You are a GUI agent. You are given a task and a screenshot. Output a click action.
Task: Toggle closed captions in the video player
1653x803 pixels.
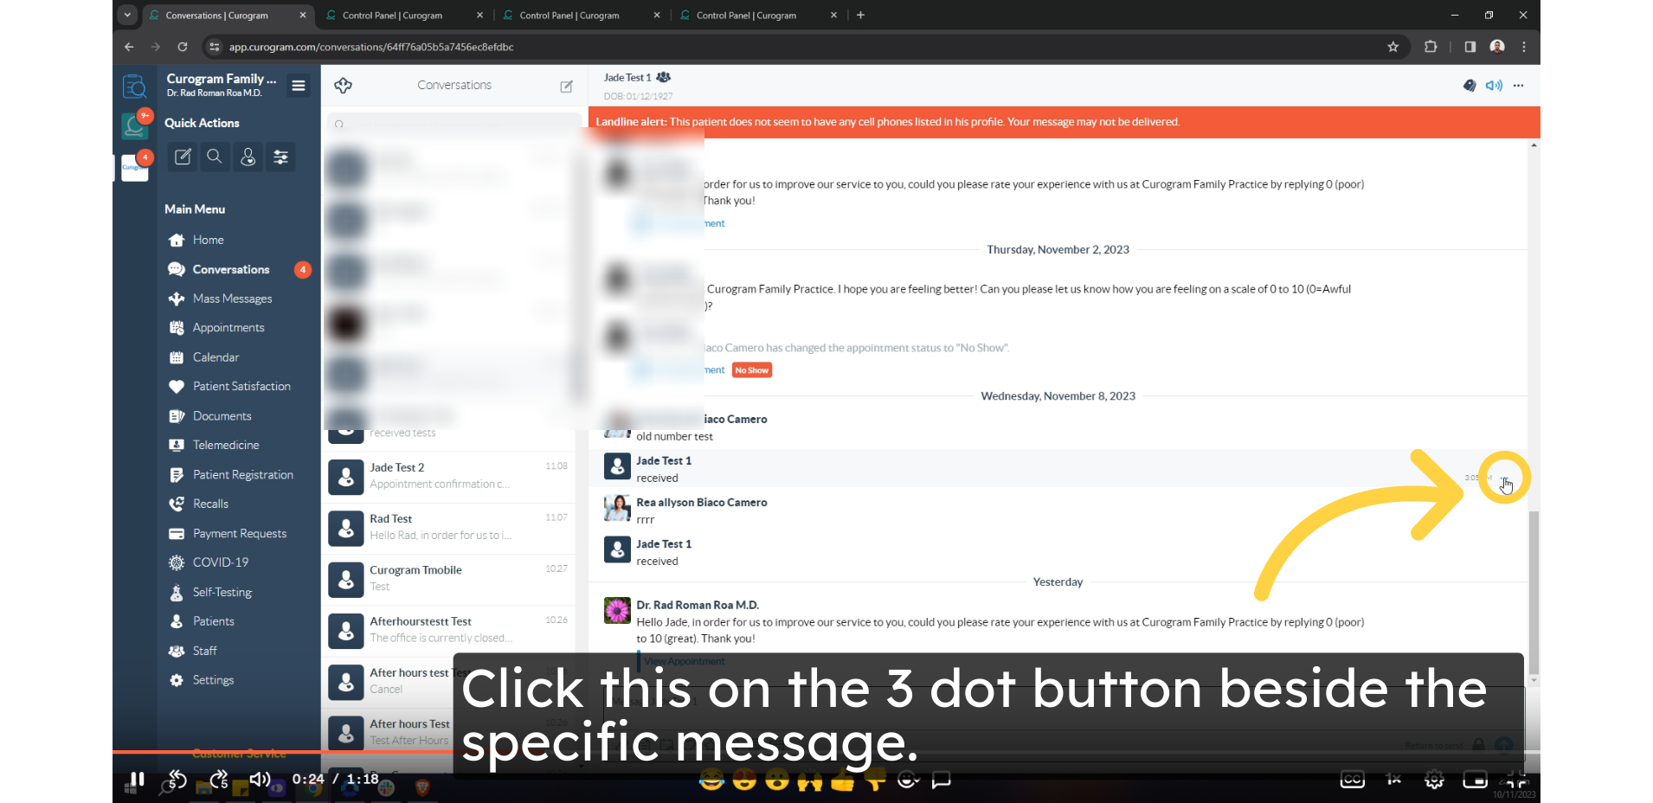tap(1352, 780)
